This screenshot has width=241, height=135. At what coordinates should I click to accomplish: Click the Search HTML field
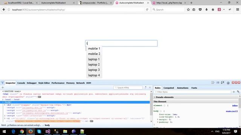[128, 88]
